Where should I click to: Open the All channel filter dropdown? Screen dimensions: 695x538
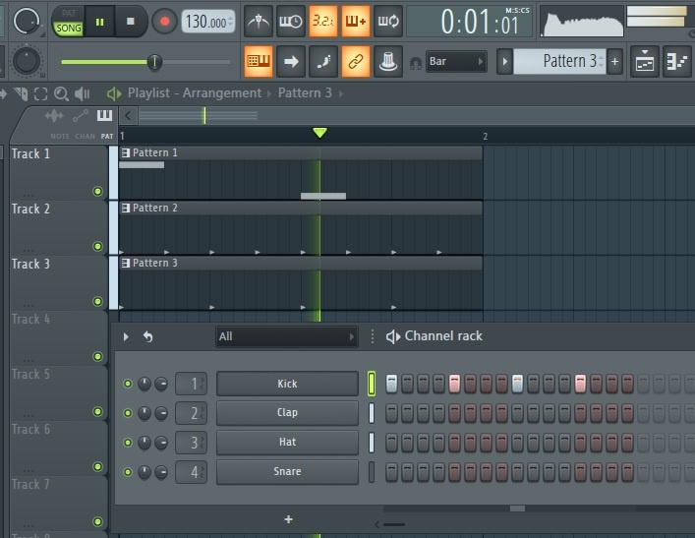286,336
